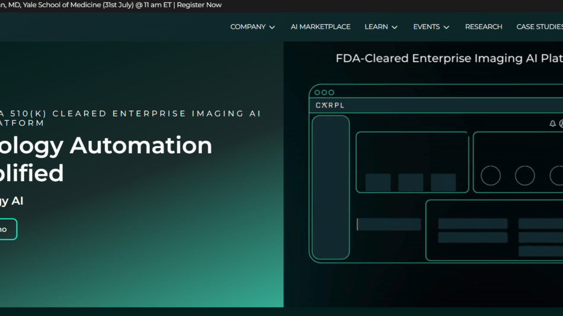Click the CARPL logo in the mockup window
Viewport: 563px width, 316px height.
pos(330,105)
